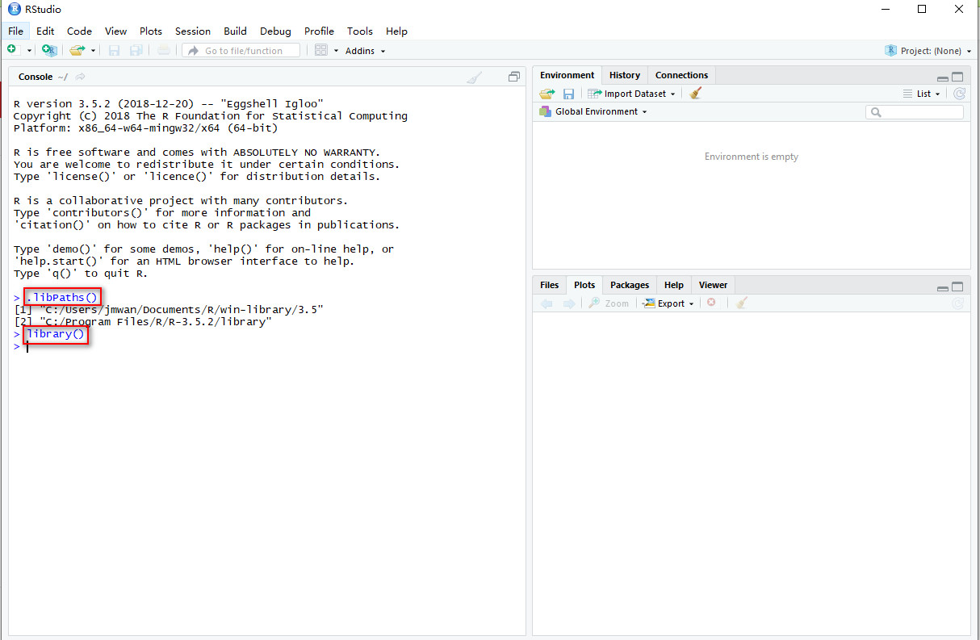Click the library() command text

pos(55,334)
